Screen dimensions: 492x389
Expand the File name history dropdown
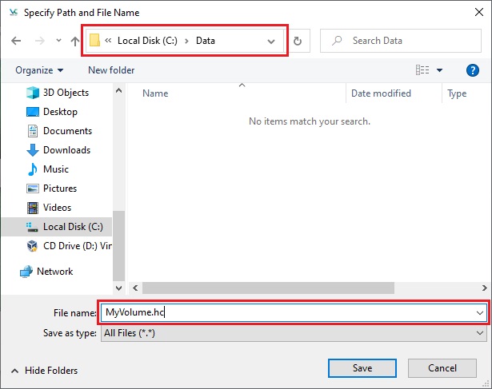pyautogui.click(x=480, y=313)
